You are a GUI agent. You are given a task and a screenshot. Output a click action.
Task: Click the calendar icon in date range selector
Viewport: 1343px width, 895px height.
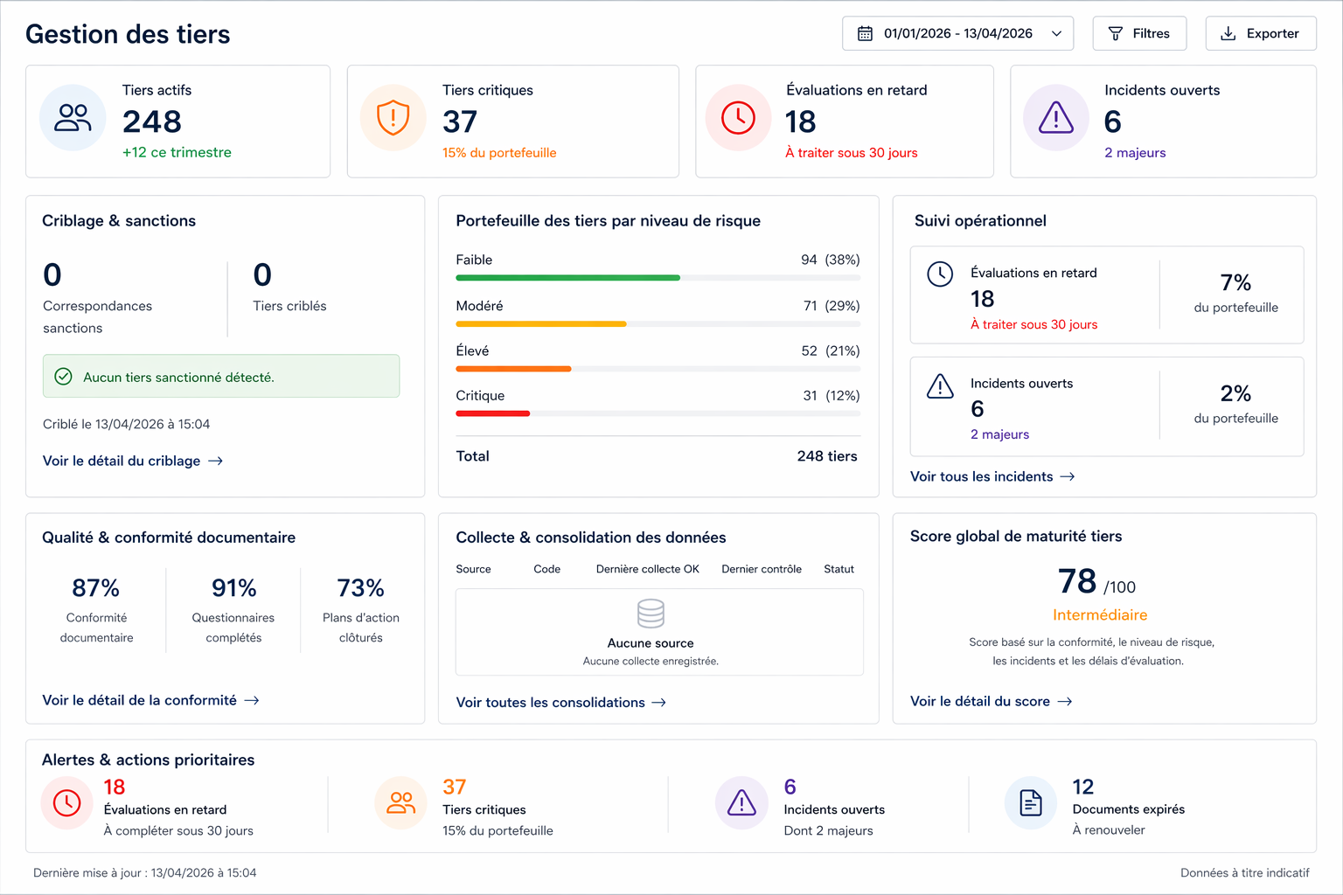(x=865, y=33)
